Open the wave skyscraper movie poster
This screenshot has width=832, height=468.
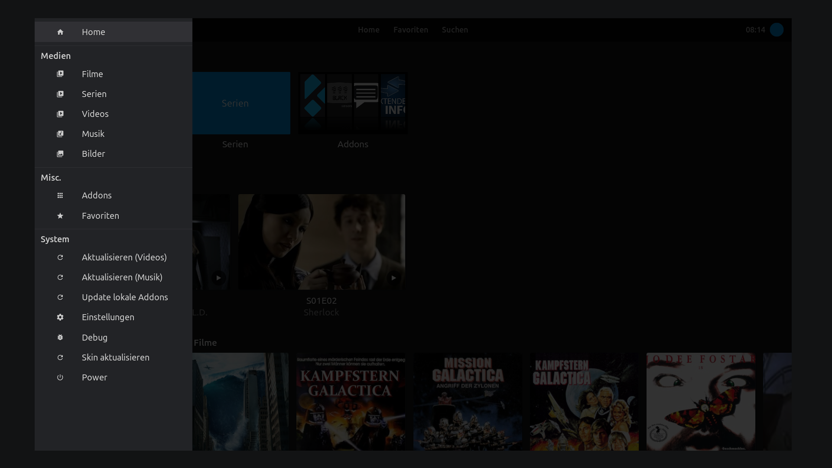pos(240,402)
